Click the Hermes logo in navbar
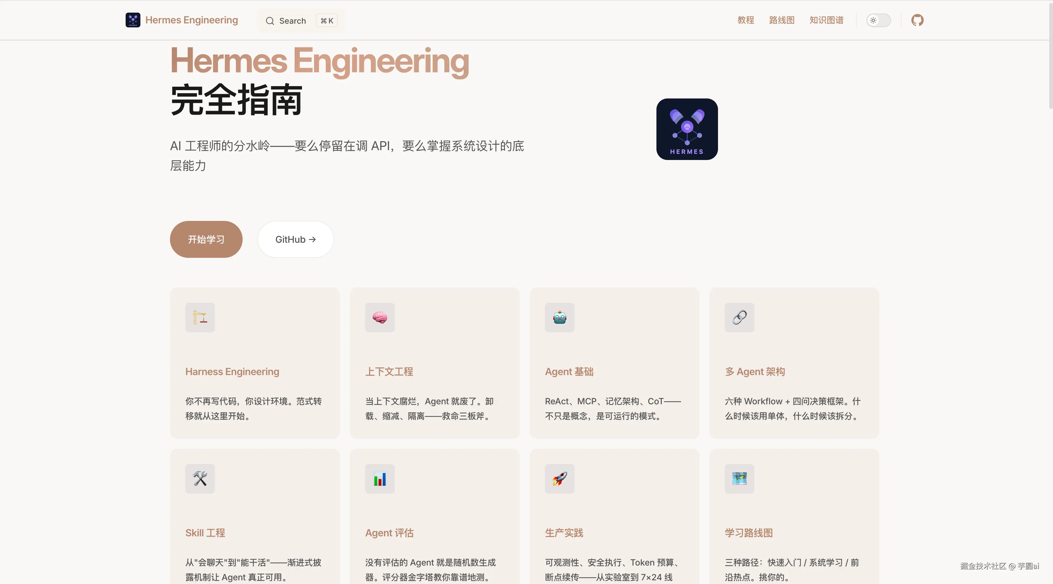 (133, 20)
